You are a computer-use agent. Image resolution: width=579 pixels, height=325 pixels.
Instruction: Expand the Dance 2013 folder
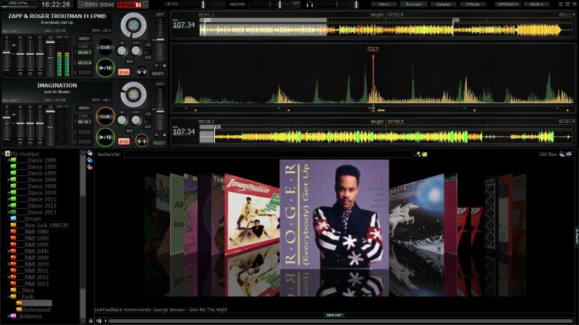coord(9,212)
